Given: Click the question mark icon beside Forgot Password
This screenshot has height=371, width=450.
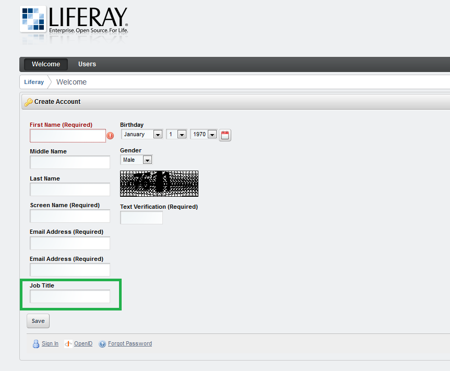Looking at the screenshot, I should pos(102,343).
